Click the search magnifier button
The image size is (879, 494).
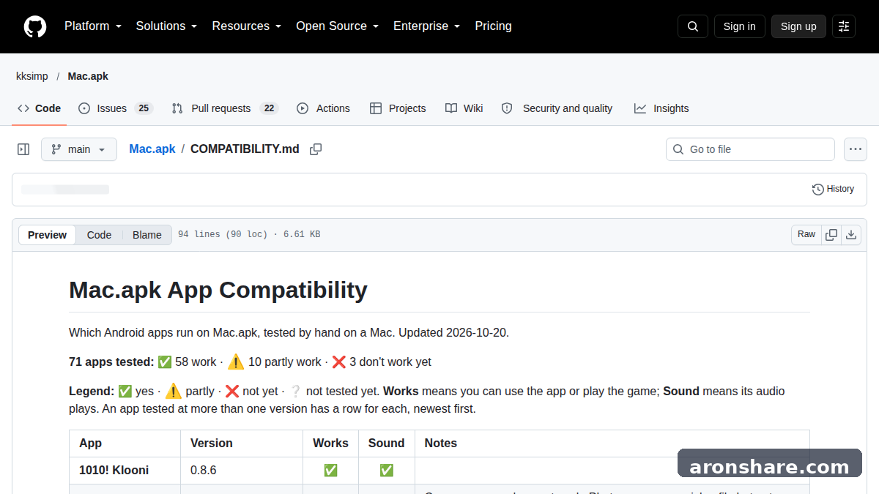pos(693,26)
